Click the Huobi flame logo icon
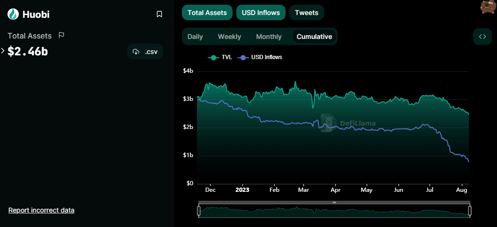This screenshot has width=497, height=227. coord(13,14)
